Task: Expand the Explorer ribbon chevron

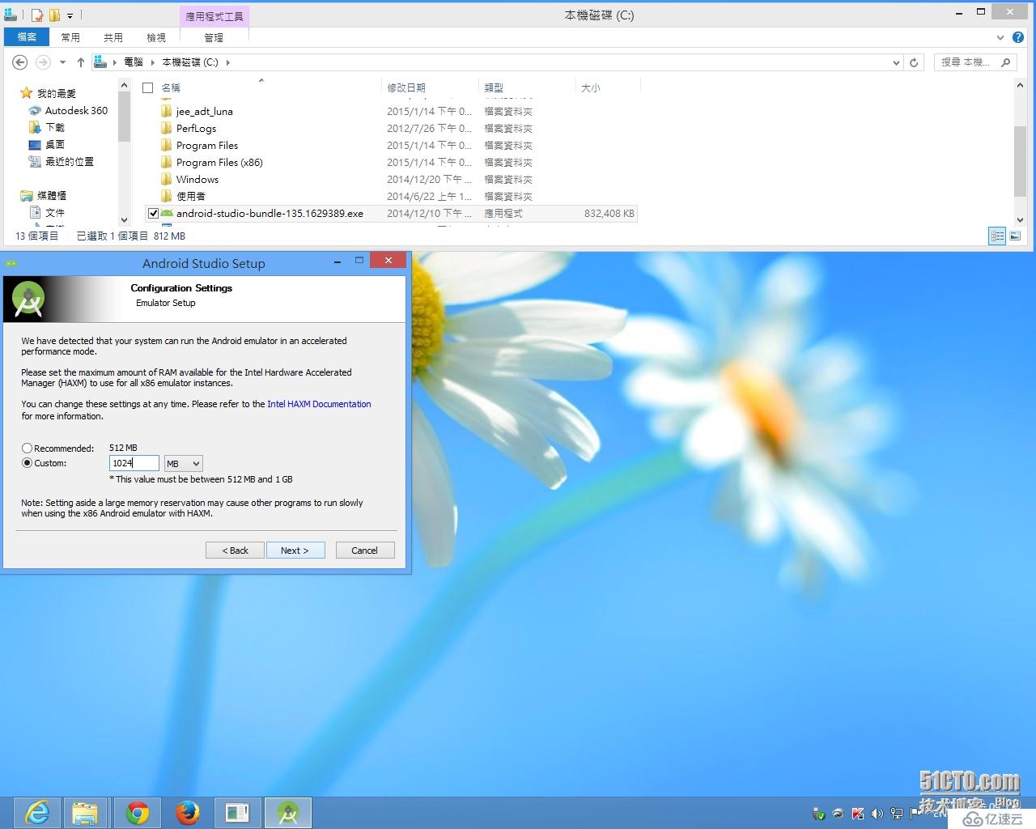Action: click(1000, 37)
